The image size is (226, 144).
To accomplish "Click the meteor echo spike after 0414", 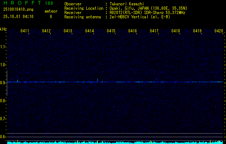I will pyautogui.click(x=98, y=80).
